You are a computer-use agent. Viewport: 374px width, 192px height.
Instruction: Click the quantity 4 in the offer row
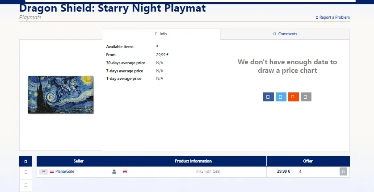(x=300, y=171)
